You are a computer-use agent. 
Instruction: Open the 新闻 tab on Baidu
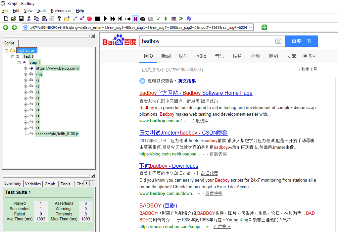click(x=166, y=56)
